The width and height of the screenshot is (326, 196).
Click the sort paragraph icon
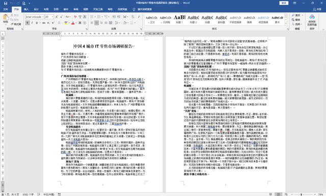coord(133,17)
